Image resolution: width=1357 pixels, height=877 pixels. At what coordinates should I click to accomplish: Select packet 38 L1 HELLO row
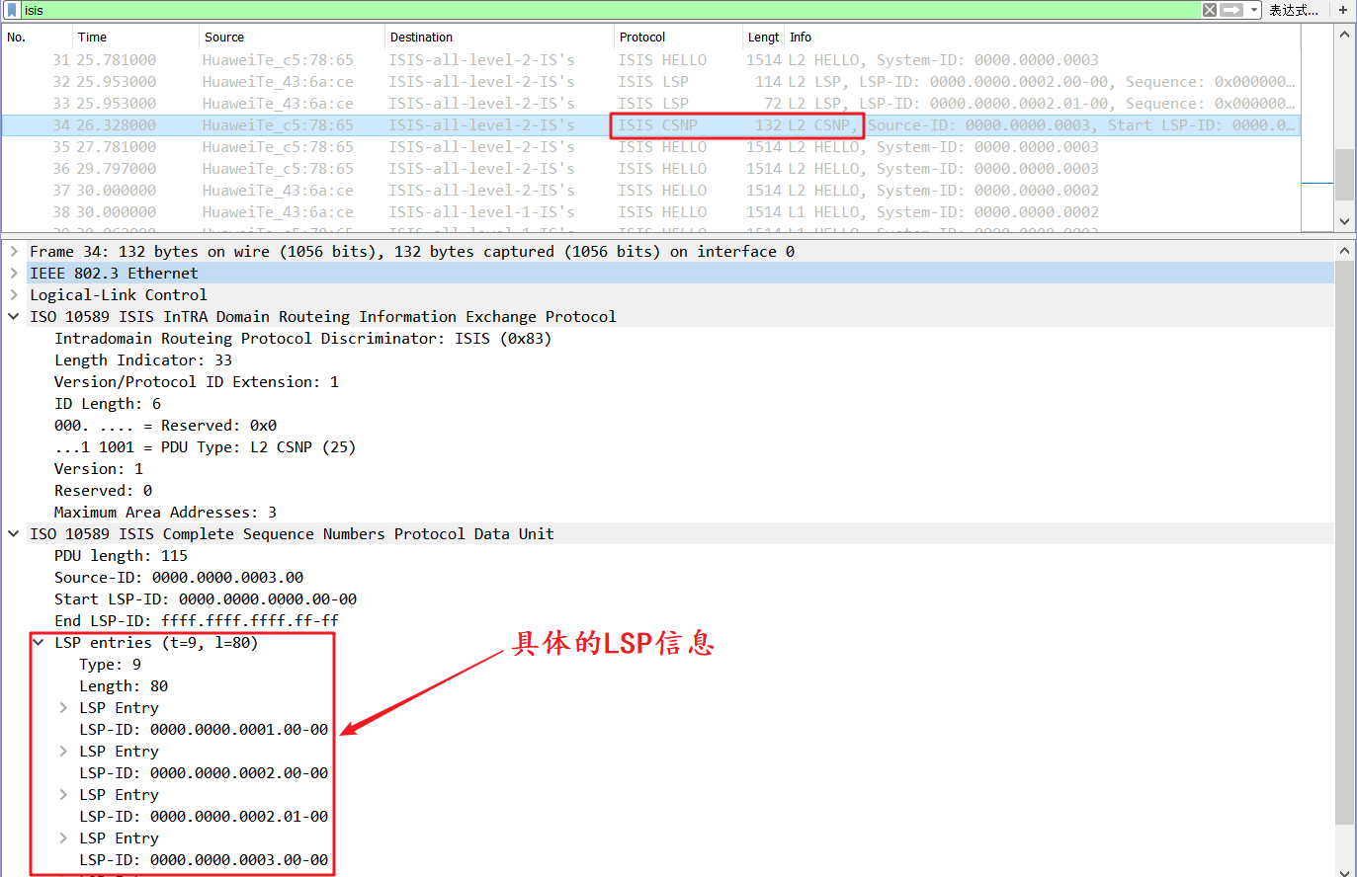point(651,212)
